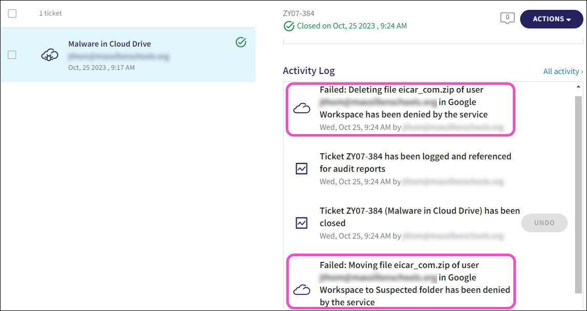This screenshot has width=587, height=311.
Task: Click chart icon beside ticket logged entry
Action: [x=302, y=169]
